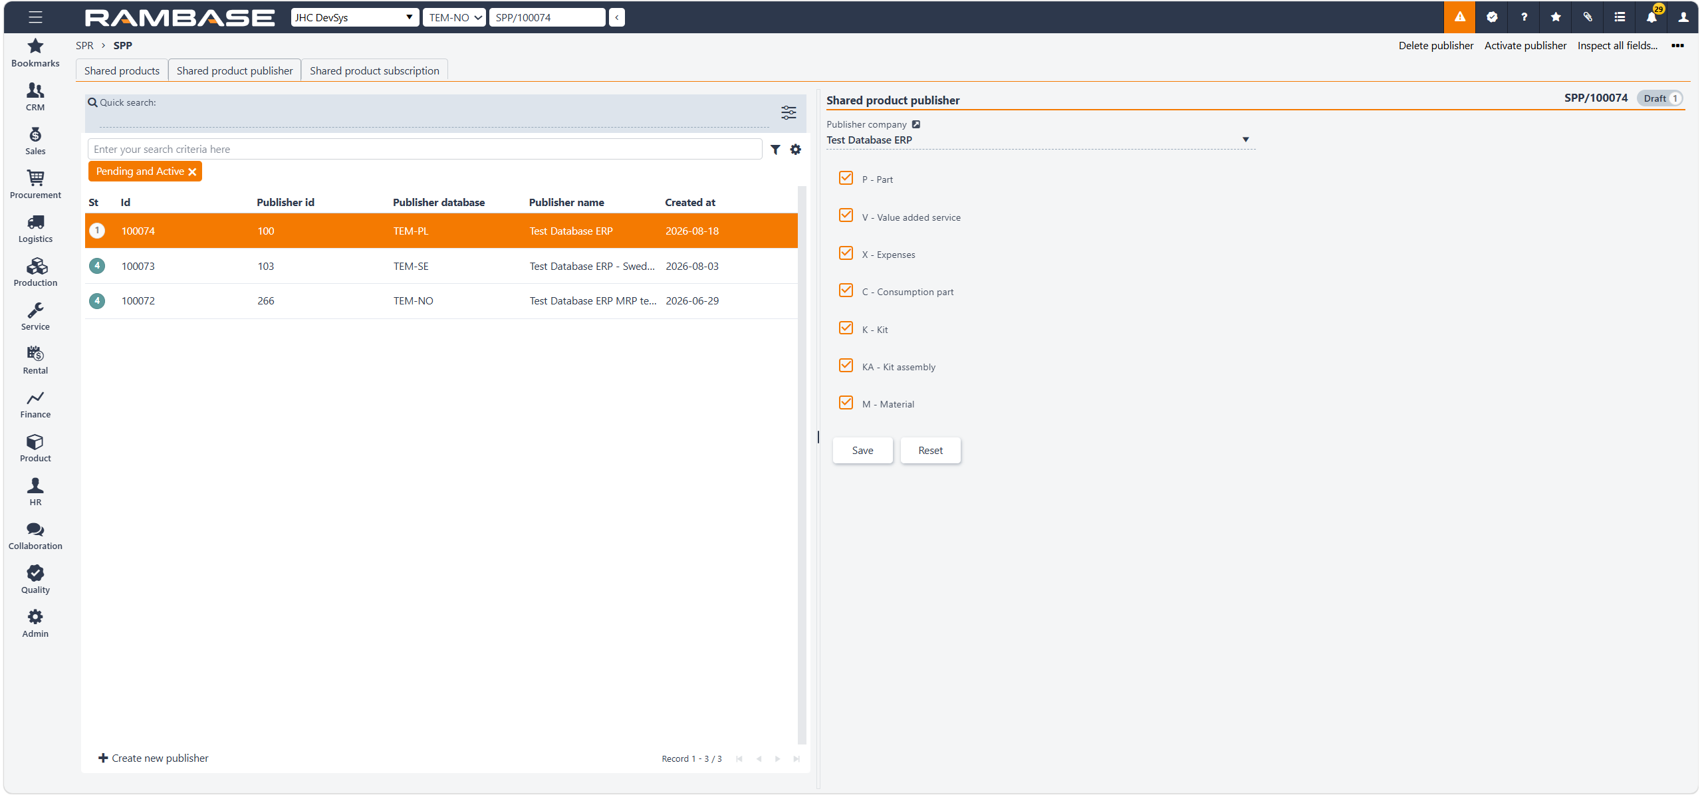
Task: Expand the TEM-NO database dropdown
Action: click(x=455, y=17)
